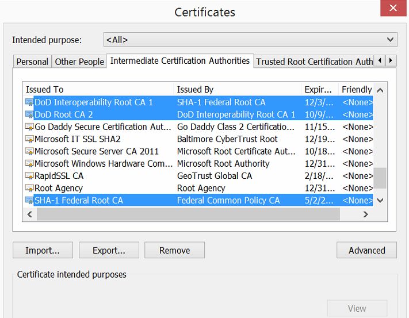
Task: Select Microsoft Windows Hardware Com... certificate
Action: (x=104, y=163)
